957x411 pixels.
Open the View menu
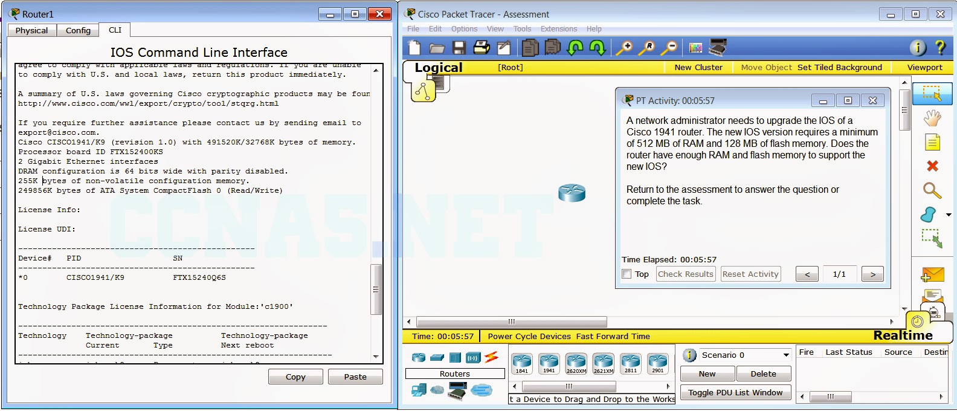pos(495,28)
